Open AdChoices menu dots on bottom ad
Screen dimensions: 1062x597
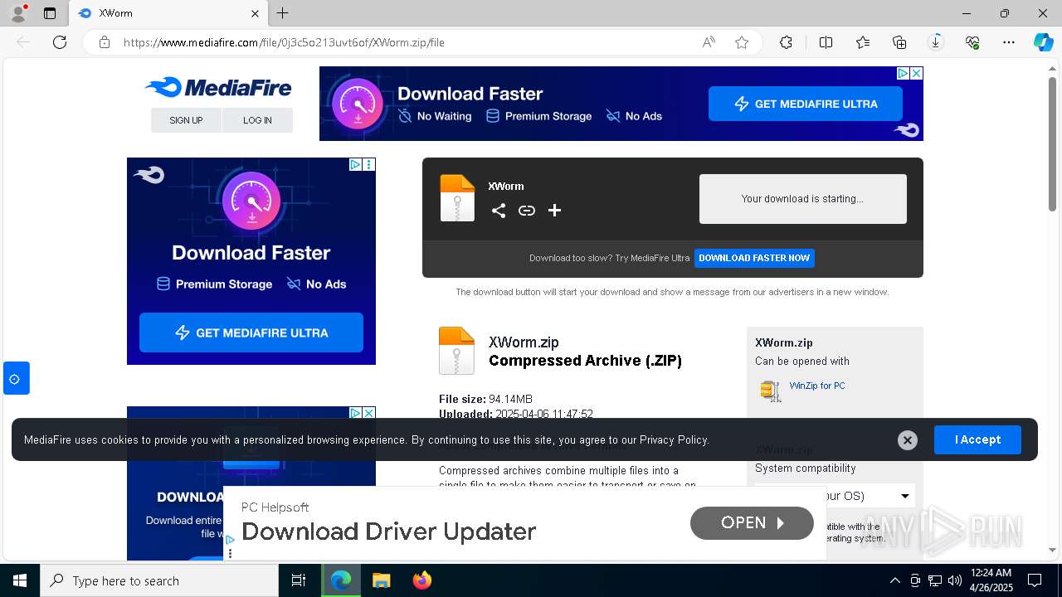click(x=230, y=554)
